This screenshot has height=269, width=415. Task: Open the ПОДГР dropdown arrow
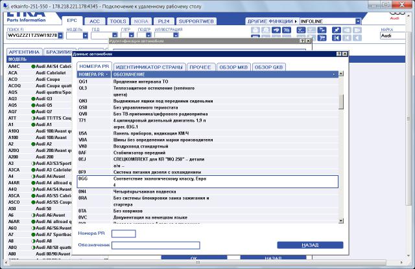tap(148, 36)
